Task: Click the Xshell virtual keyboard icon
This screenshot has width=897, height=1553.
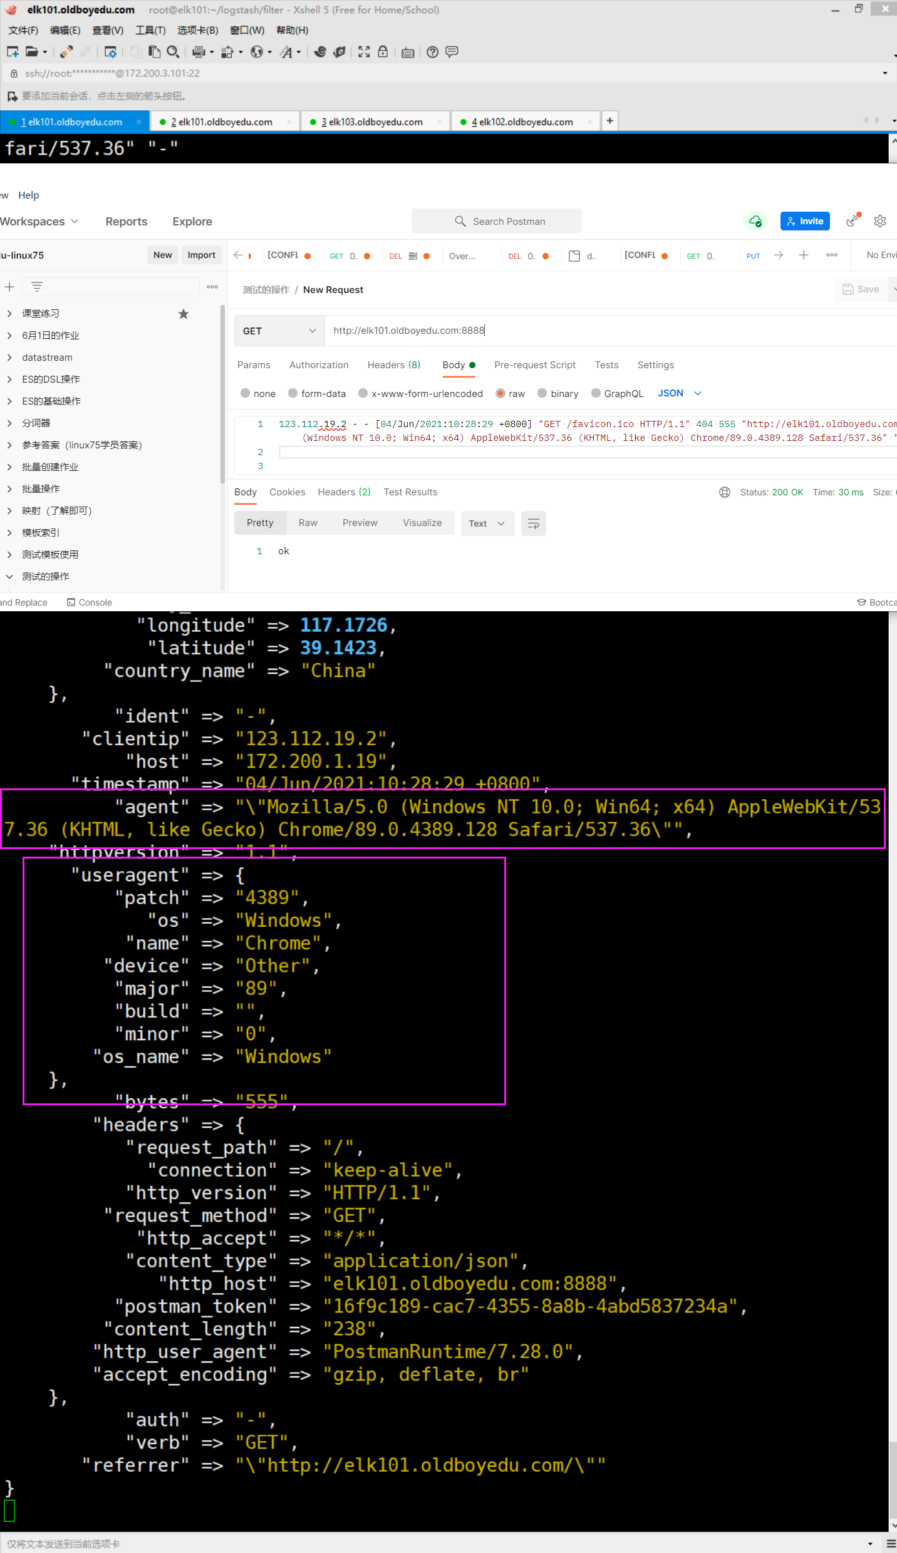Action: 408,52
